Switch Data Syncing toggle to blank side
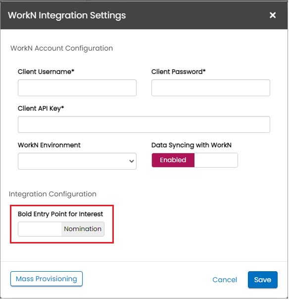The image size is (289, 300). coord(216,160)
